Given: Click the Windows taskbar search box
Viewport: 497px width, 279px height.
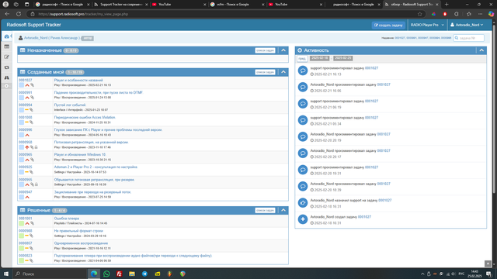Looking at the screenshot, I should [x=50, y=274].
